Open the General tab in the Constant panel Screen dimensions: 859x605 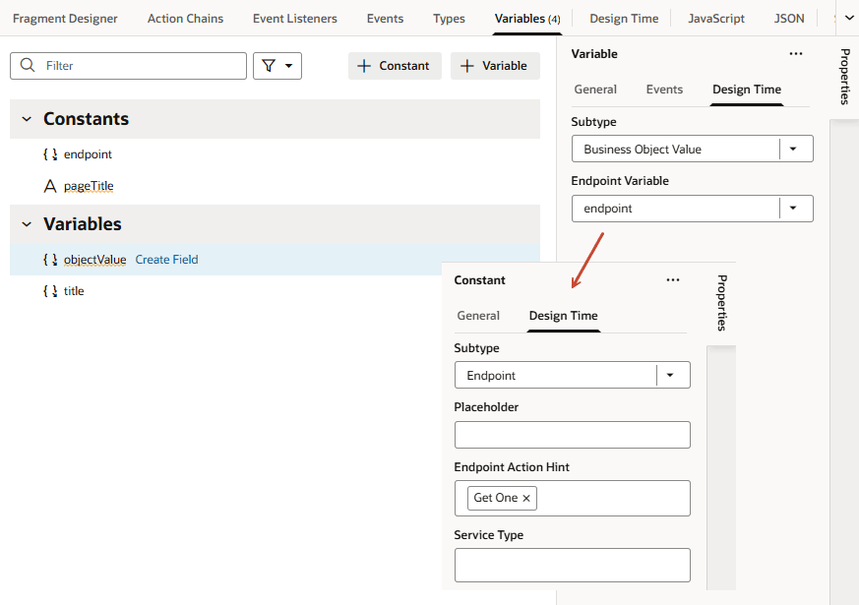pyautogui.click(x=479, y=316)
